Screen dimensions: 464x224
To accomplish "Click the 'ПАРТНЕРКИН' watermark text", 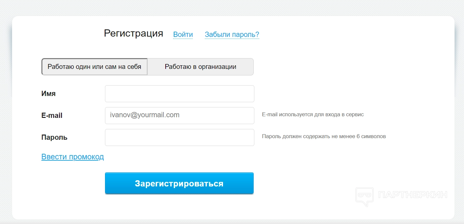I will point(413,195).
